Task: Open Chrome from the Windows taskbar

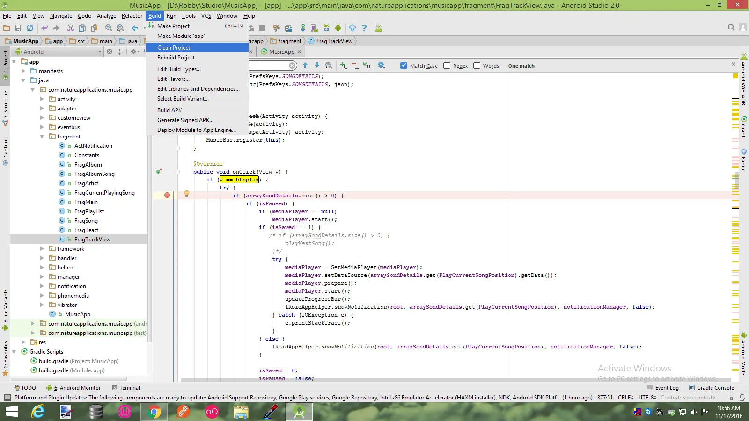Action: 154,412
